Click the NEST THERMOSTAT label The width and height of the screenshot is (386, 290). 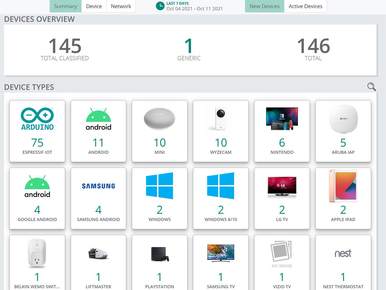tap(343, 286)
